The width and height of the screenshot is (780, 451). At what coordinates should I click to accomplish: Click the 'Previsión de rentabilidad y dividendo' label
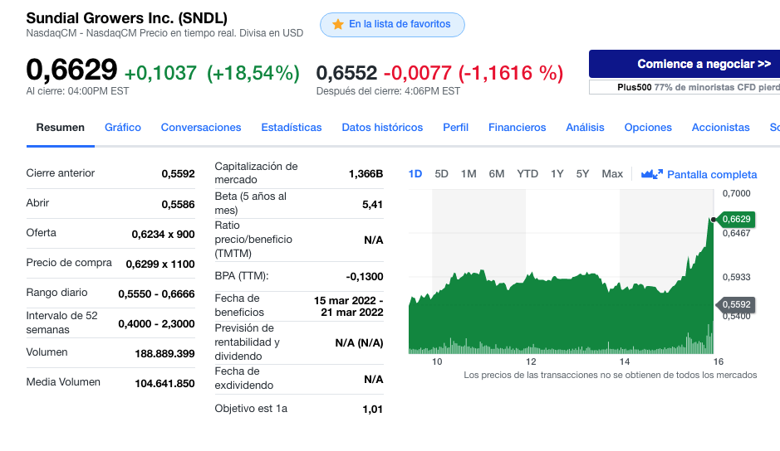pyautogui.click(x=247, y=342)
